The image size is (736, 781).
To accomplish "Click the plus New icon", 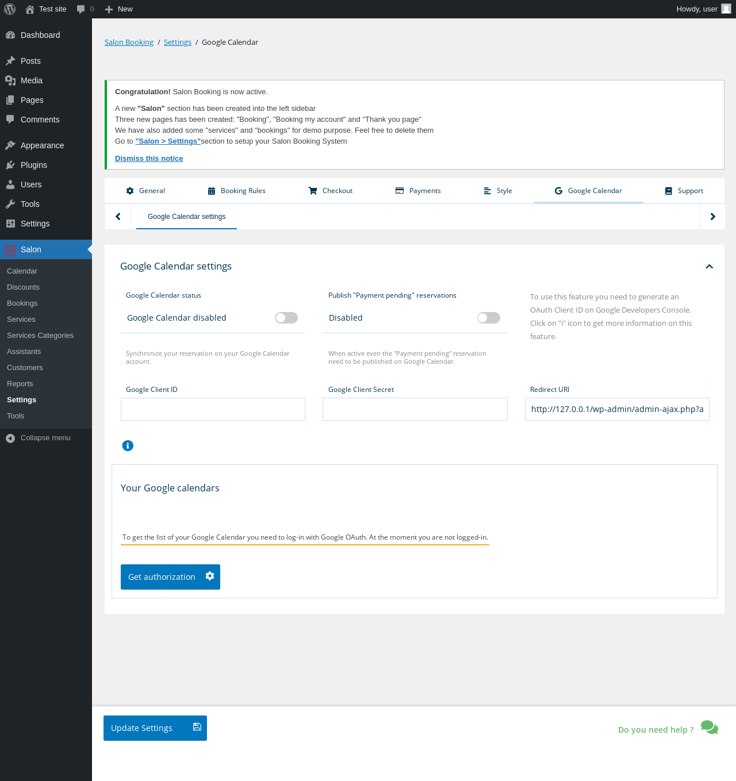I will coord(109,9).
